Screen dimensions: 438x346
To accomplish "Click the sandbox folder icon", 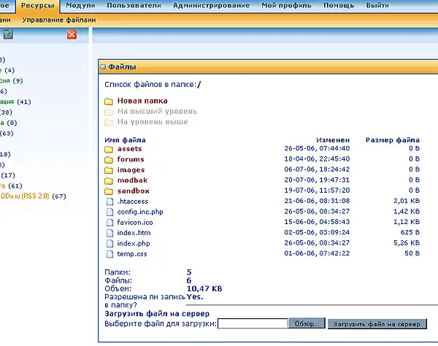I will pos(109,191).
